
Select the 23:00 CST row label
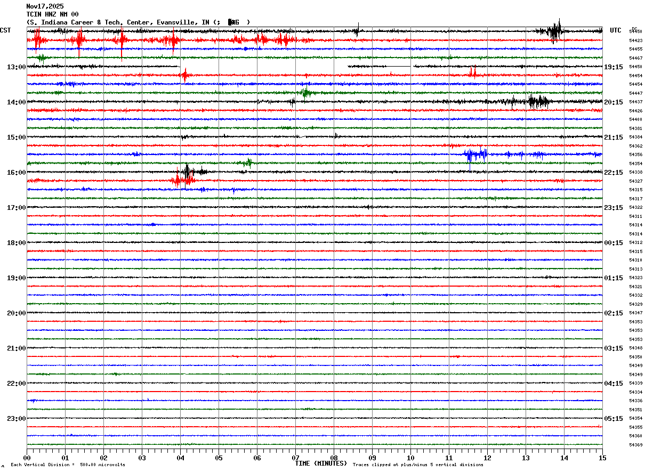16,419
